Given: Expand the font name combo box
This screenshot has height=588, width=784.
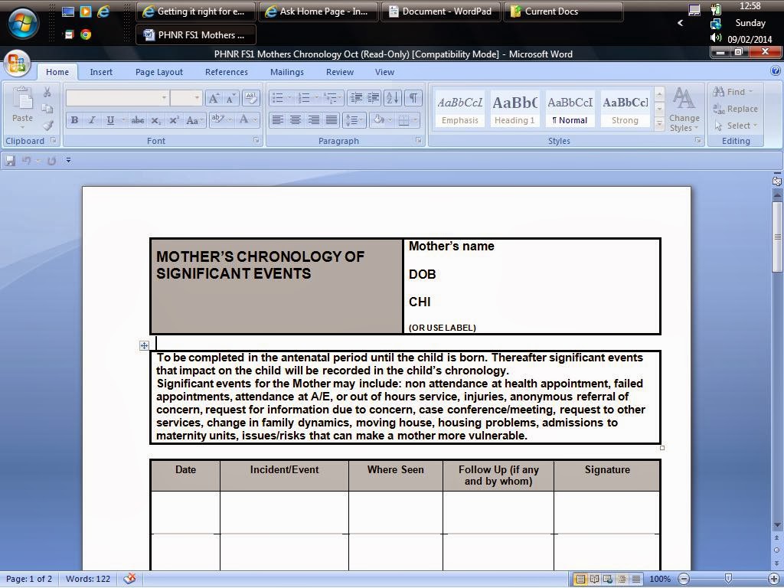Looking at the screenshot, I should tap(164, 98).
